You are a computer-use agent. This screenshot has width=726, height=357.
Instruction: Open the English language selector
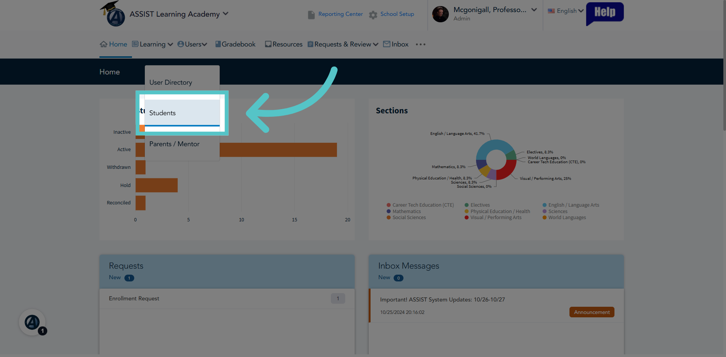(566, 11)
